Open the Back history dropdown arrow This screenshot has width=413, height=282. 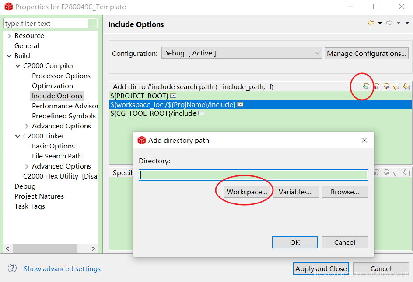tap(380, 23)
